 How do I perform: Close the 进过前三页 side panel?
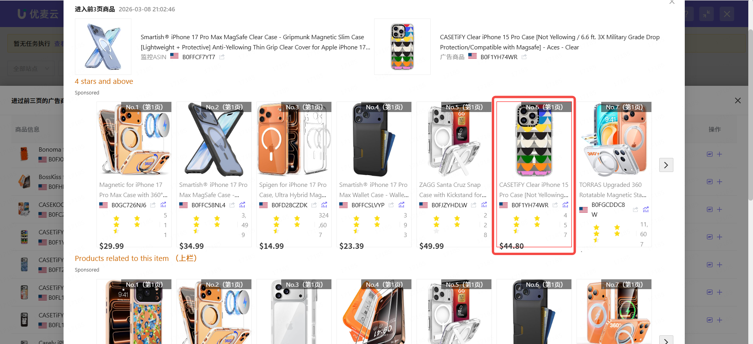click(x=738, y=101)
